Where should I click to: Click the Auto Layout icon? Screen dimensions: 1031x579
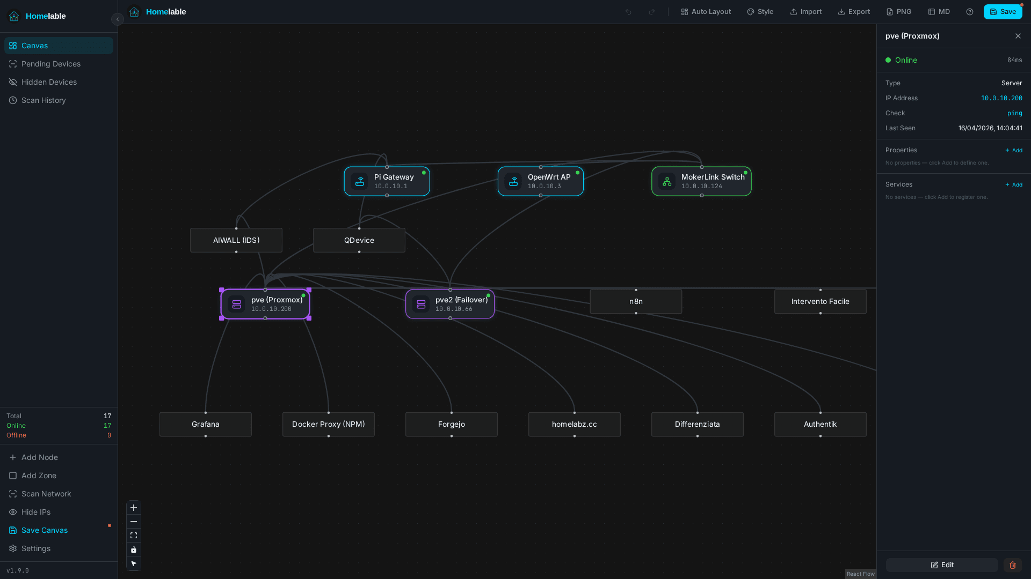(685, 11)
